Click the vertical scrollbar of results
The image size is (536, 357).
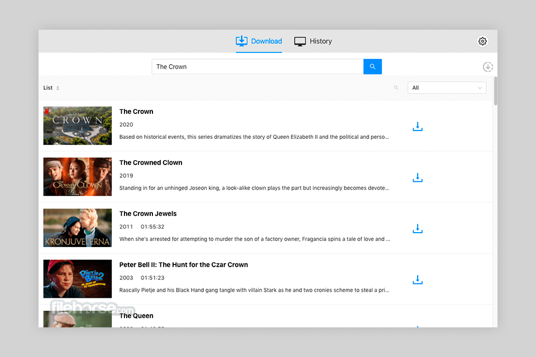(495, 91)
